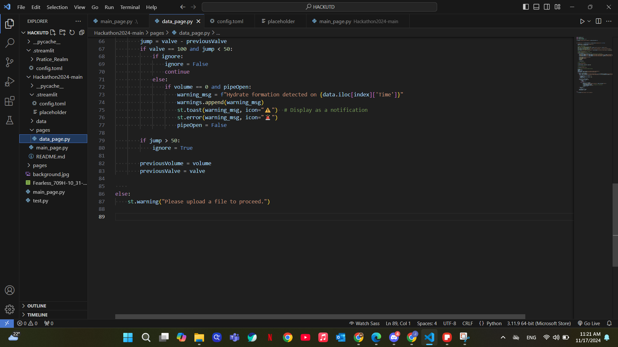
Task: Collapse all folders in Explorer
Action: coord(82,32)
